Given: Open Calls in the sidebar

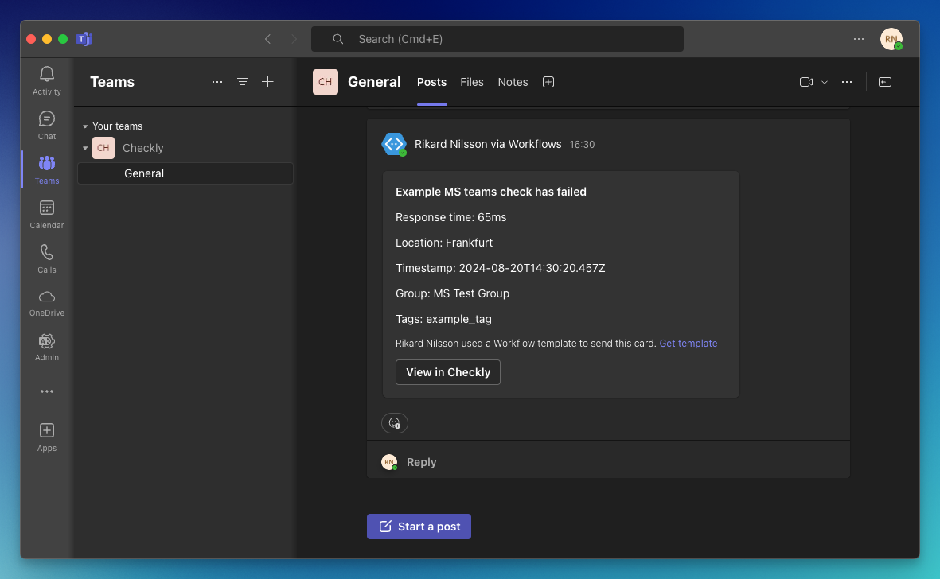Looking at the screenshot, I should pyautogui.click(x=47, y=253).
